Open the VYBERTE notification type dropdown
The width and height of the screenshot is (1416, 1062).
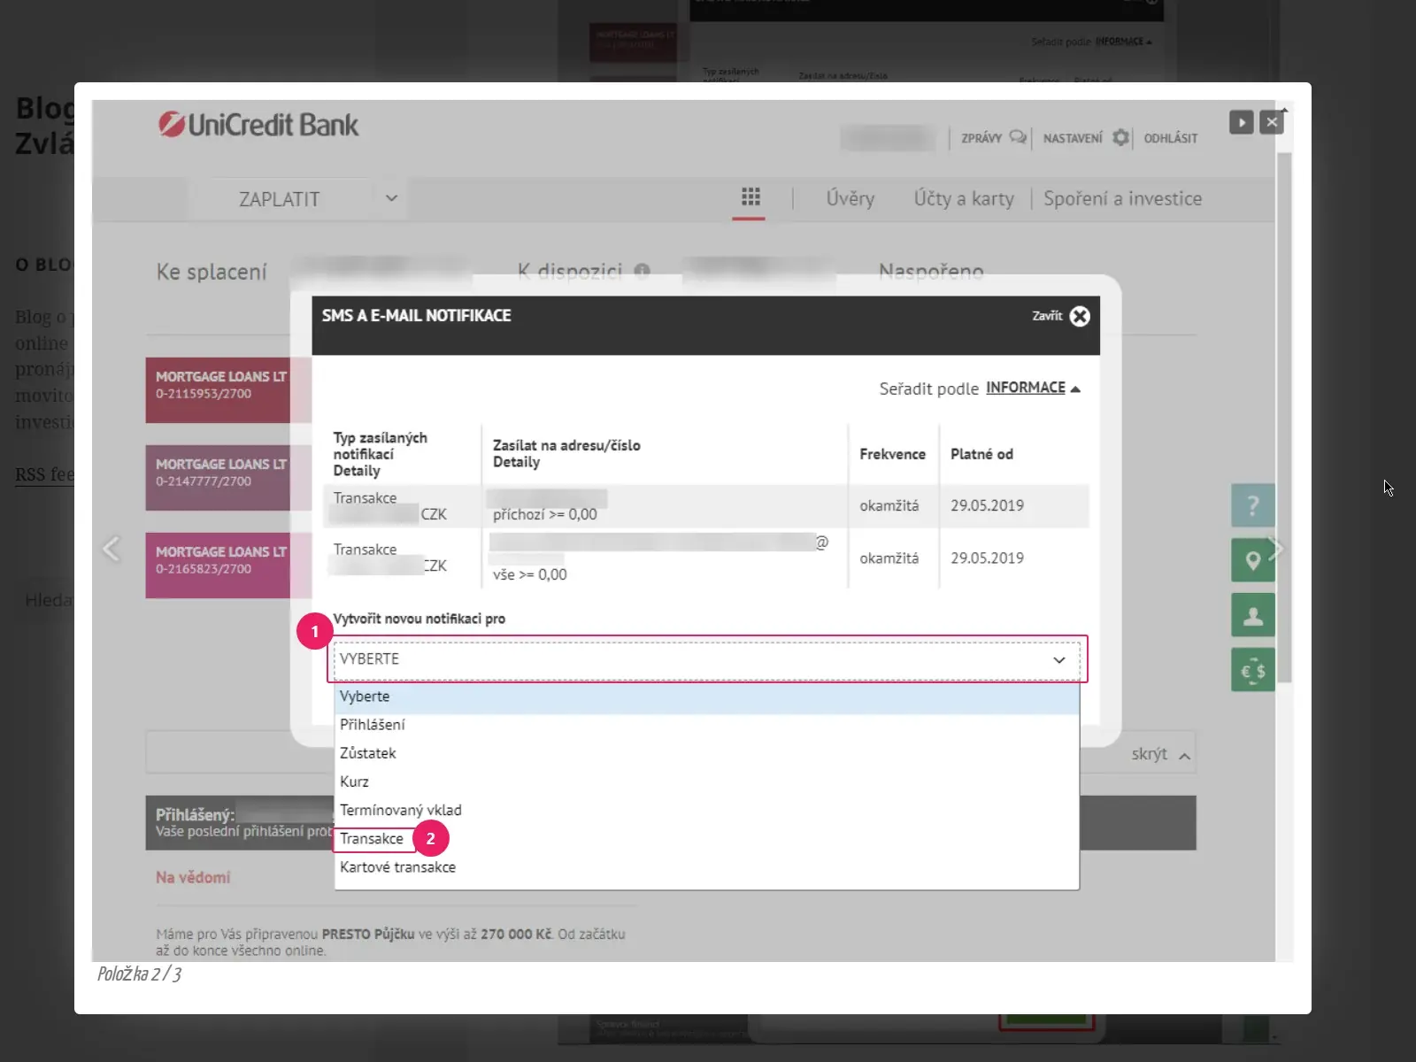[x=706, y=659]
